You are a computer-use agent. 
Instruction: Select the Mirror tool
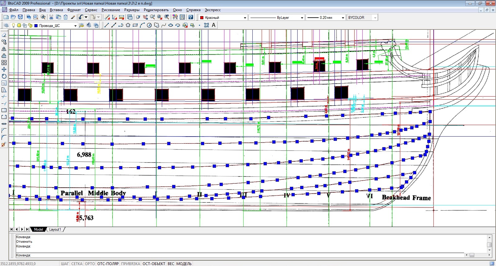click(x=4, y=49)
